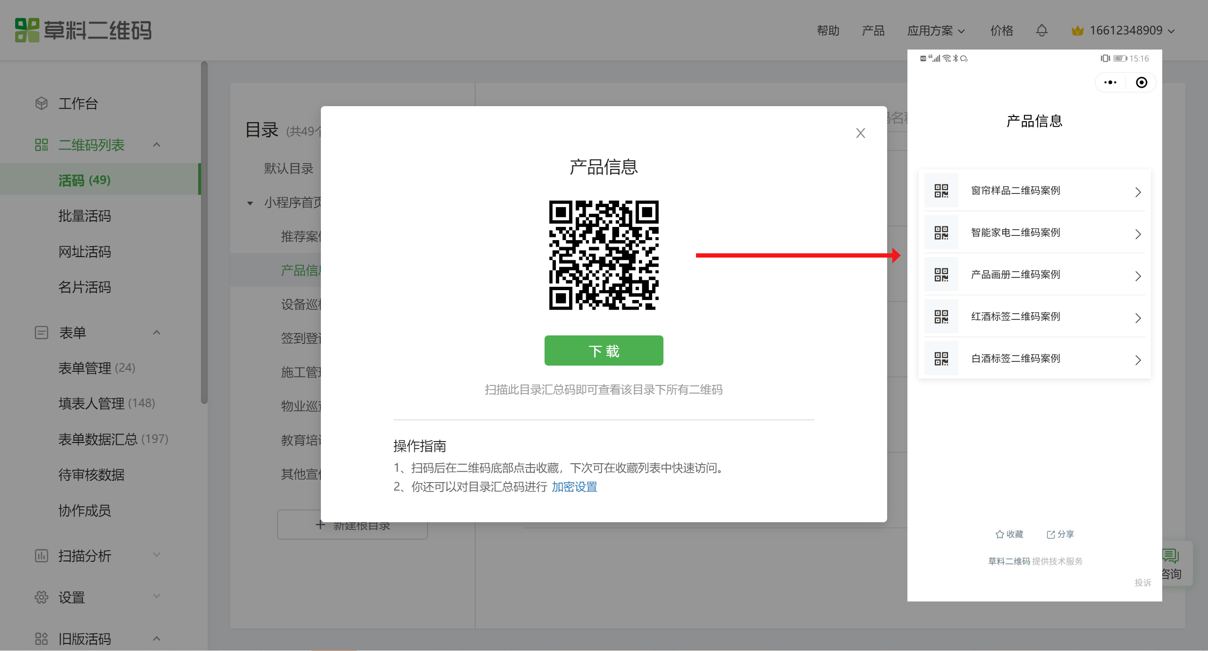
Task: Tap the 分享 share icon in phone preview
Action: [x=1051, y=534]
